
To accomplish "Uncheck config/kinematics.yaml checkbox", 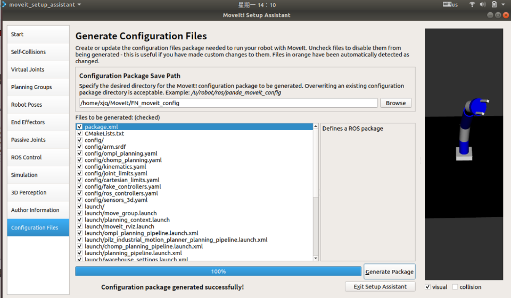I will click(x=79, y=167).
